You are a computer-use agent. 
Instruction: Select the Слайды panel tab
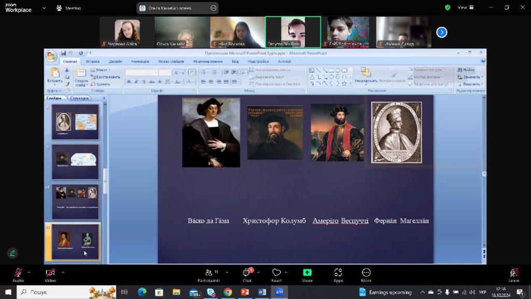pos(54,98)
